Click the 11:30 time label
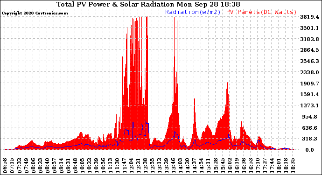This screenshot has height=175, width=322. [117, 166]
